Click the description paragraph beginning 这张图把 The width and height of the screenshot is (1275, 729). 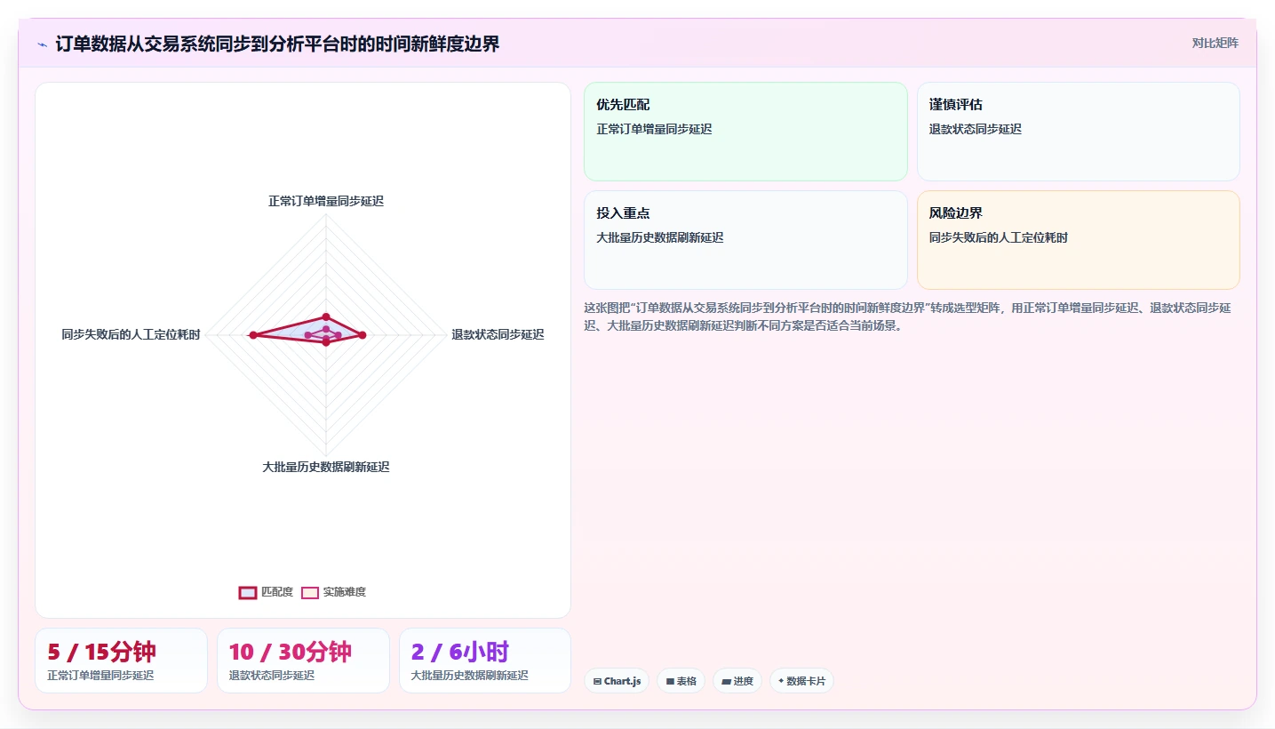907,316
